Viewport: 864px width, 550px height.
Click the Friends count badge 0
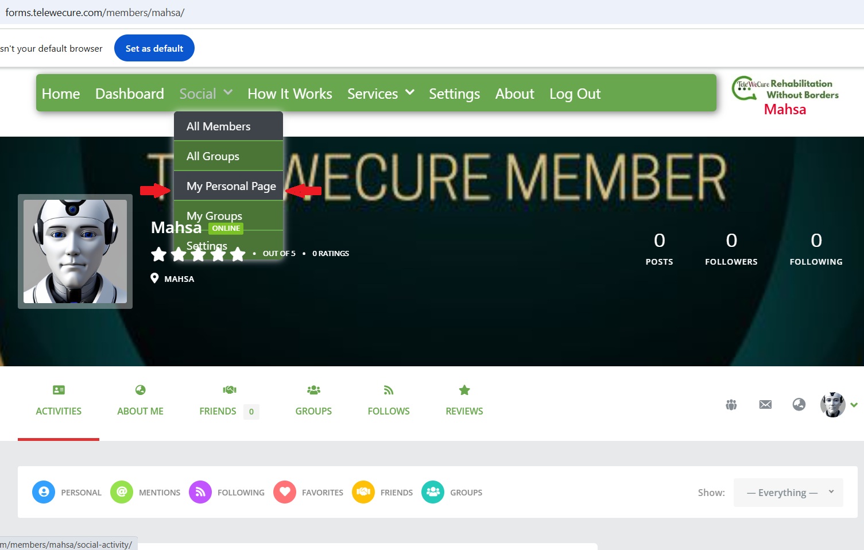pos(251,412)
